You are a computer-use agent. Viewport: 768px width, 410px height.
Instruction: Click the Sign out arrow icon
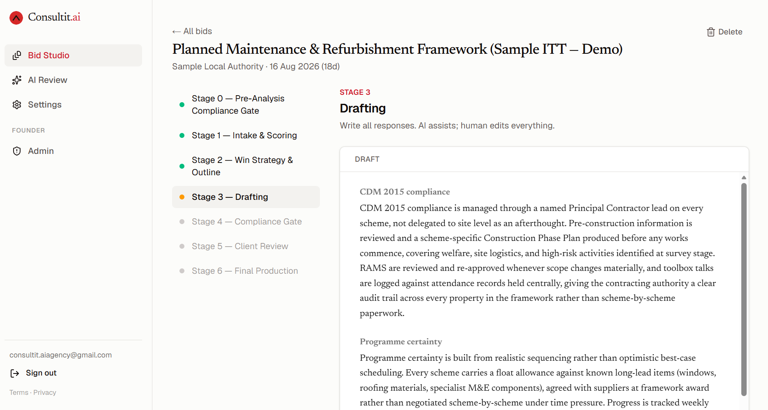pyautogui.click(x=15, y=373)
